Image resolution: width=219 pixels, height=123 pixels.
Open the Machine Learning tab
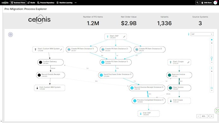(65, 3)
